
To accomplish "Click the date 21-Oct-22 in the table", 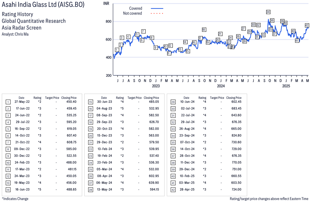I will click(23, 142).
